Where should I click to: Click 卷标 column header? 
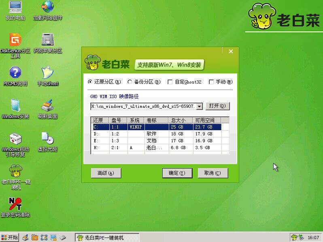coord(157,120)
